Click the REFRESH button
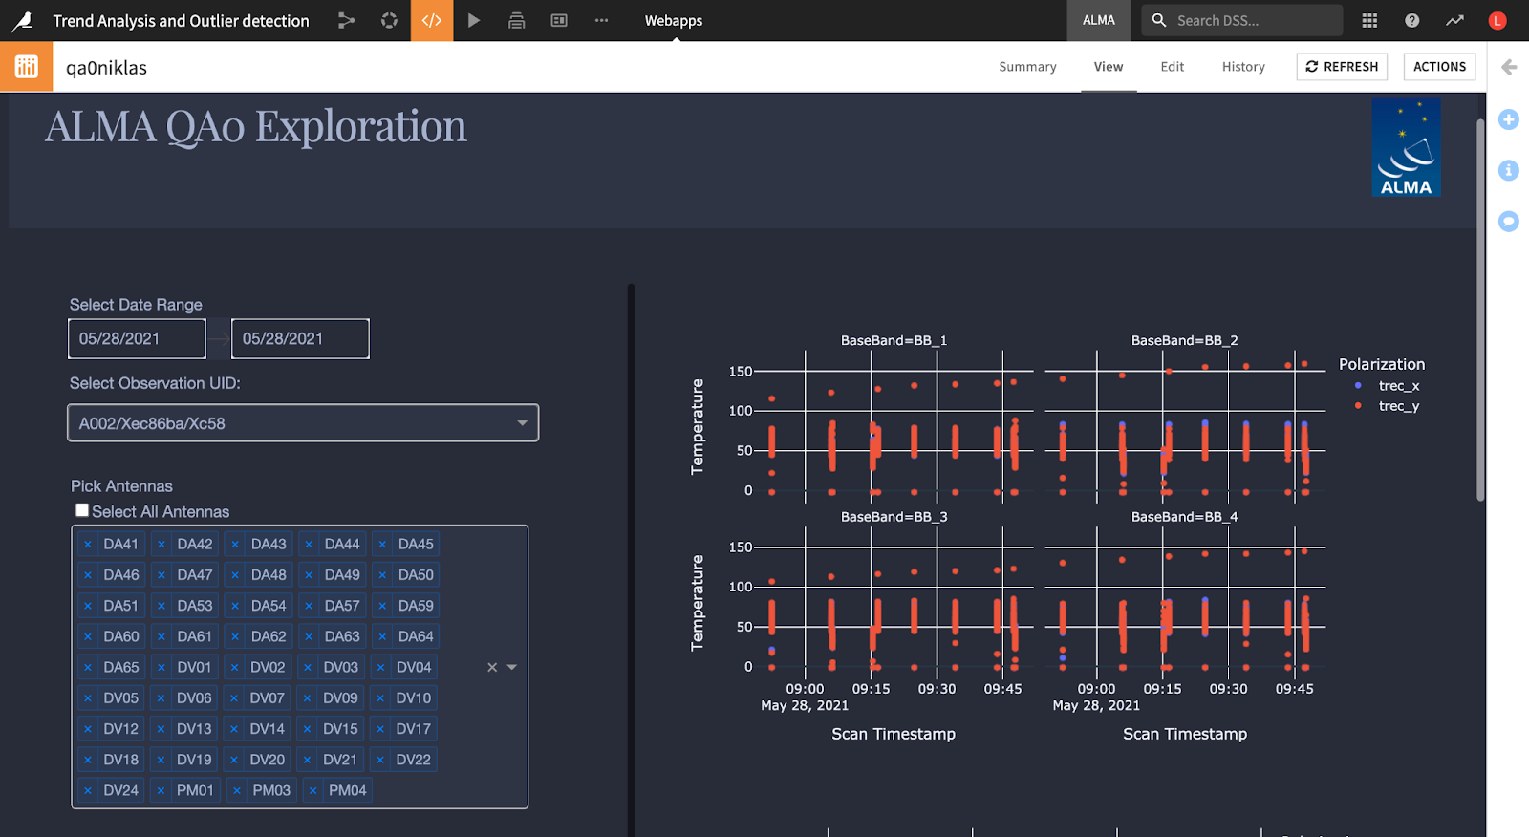Image resolution: width=1529 pixels, height=837 pixels. tap(1342, 67)
